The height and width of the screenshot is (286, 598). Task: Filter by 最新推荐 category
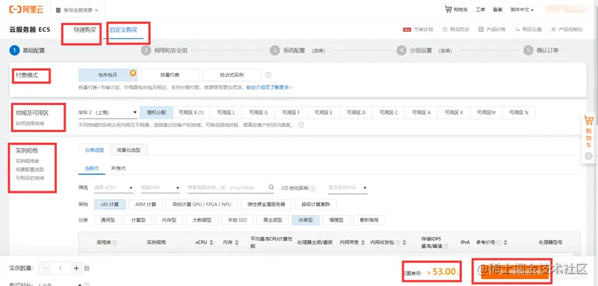370,220
